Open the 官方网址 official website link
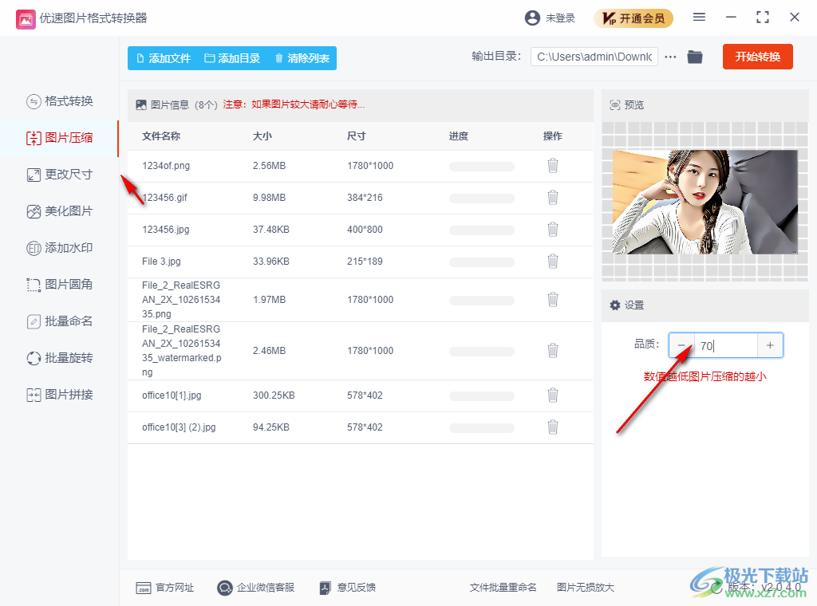817x606 pixels. [164, 588]
